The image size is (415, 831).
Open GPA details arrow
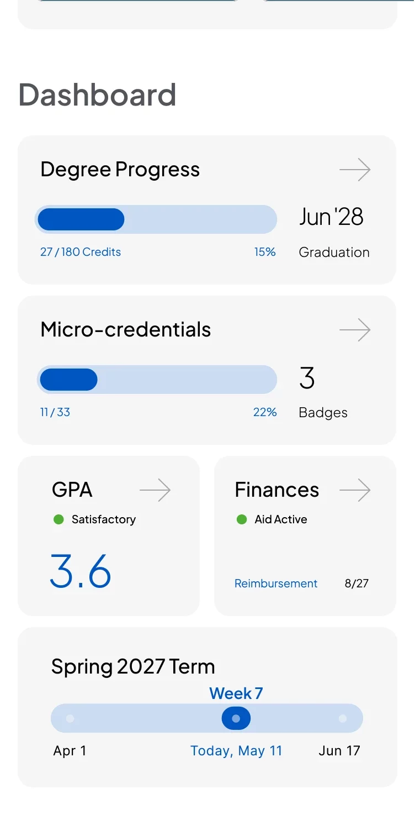[155, 490]
